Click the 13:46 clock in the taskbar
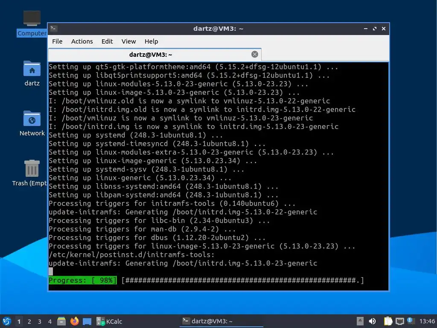The image size is (437, 328). [x=427, y=321]
